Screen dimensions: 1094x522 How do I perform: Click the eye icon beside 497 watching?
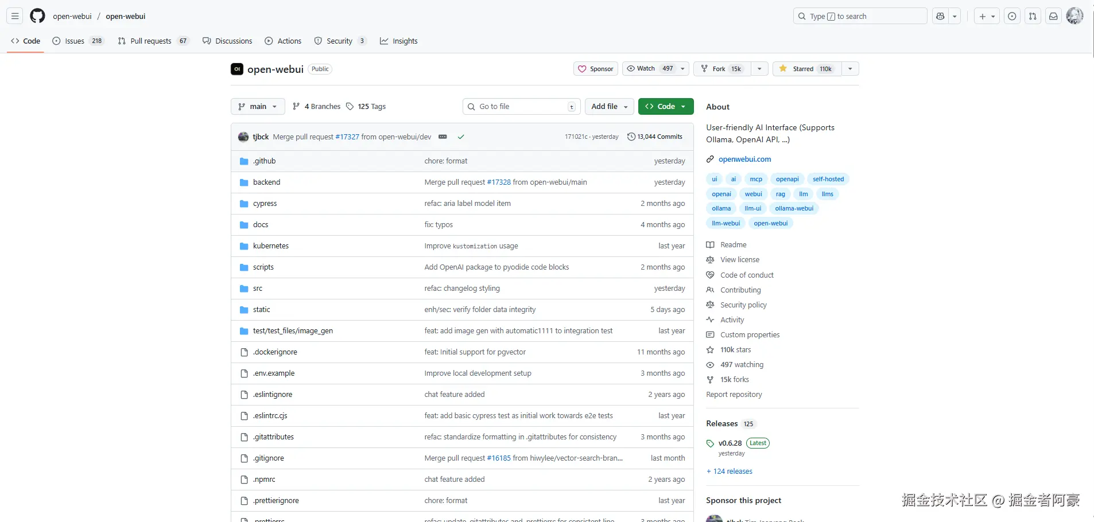tap(710, 365)
